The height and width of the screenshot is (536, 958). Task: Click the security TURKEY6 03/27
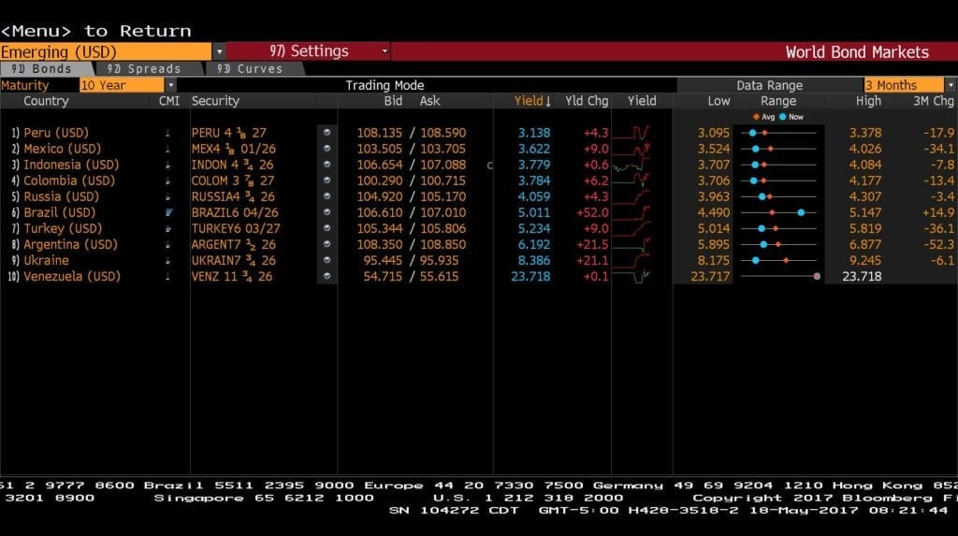tap(236, 228)
